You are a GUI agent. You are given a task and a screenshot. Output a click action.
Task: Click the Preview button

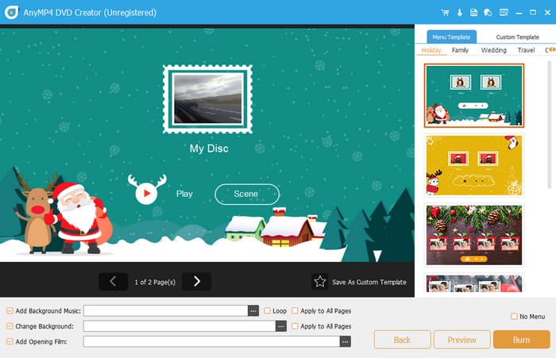(462, 340)
